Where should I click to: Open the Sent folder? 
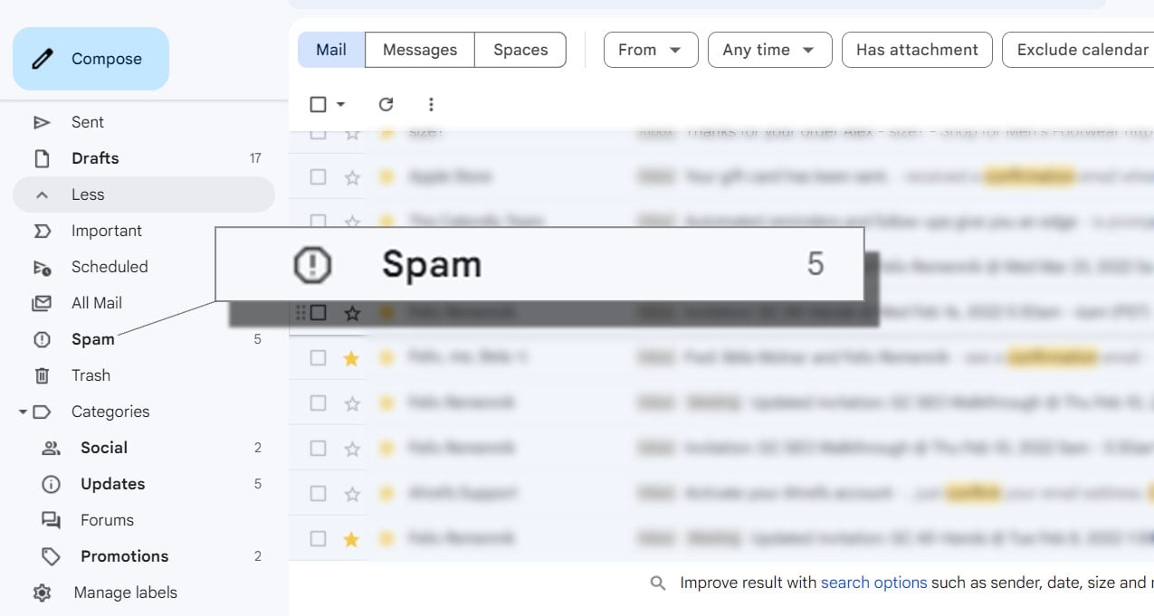(88, 122)
